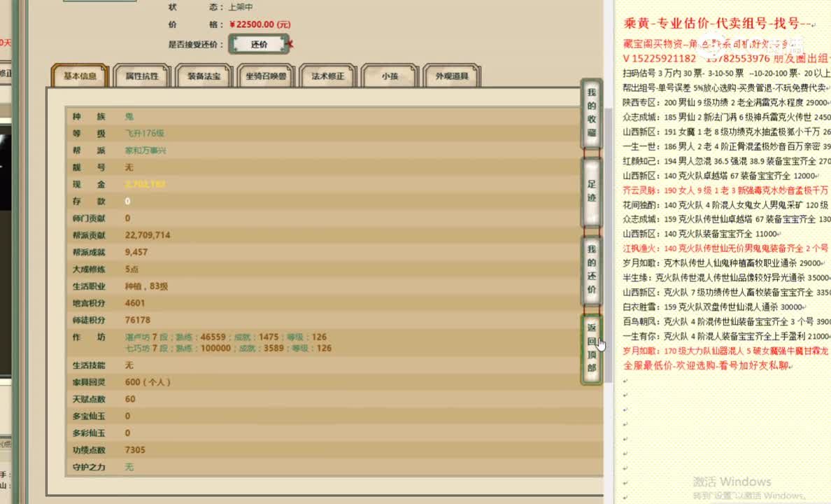Screen dimensions: 831x504
Task: Open the 装备法宝 tab
Action: [x=204, y=76]
